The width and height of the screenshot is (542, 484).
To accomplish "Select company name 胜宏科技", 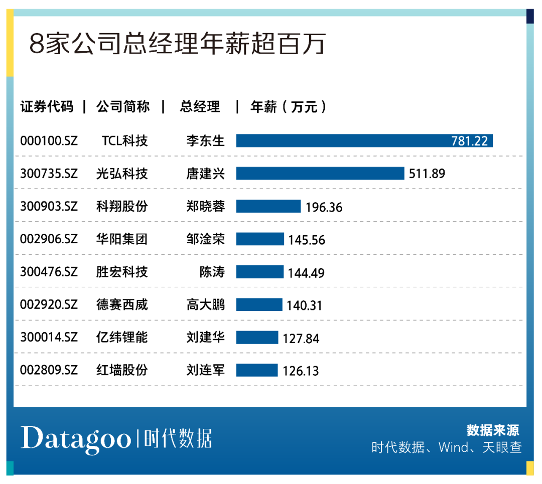I will coord(122,272).
